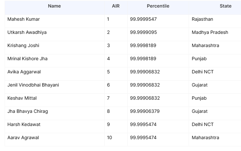Select the name Utkarsh Awadhiya
Screen dimensions: 241x151
27,32
